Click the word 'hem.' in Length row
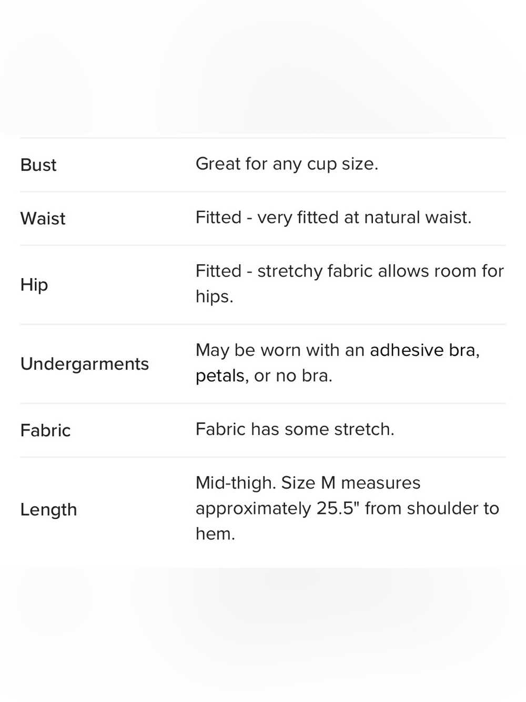Screen dimensions: 526x702 [215, 534]
